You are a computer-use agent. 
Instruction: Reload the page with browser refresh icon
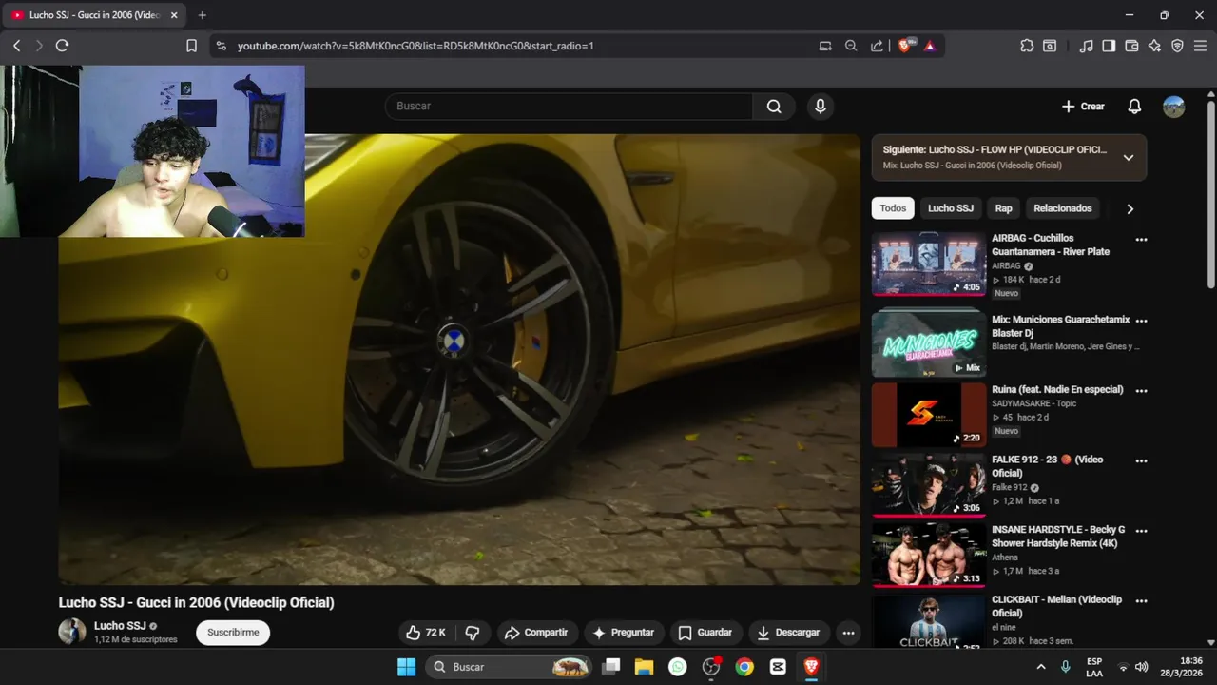[x=62, y=46]
